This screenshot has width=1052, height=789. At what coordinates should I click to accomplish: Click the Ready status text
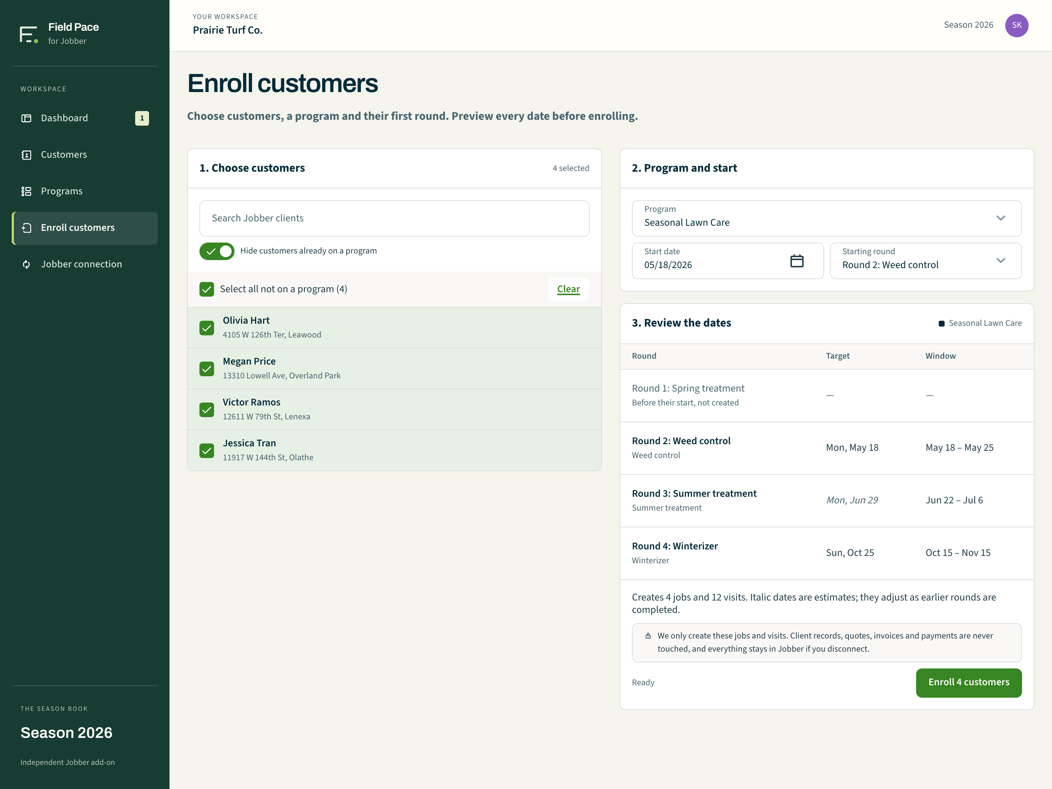pyautogui.click(x=643, y=682)
